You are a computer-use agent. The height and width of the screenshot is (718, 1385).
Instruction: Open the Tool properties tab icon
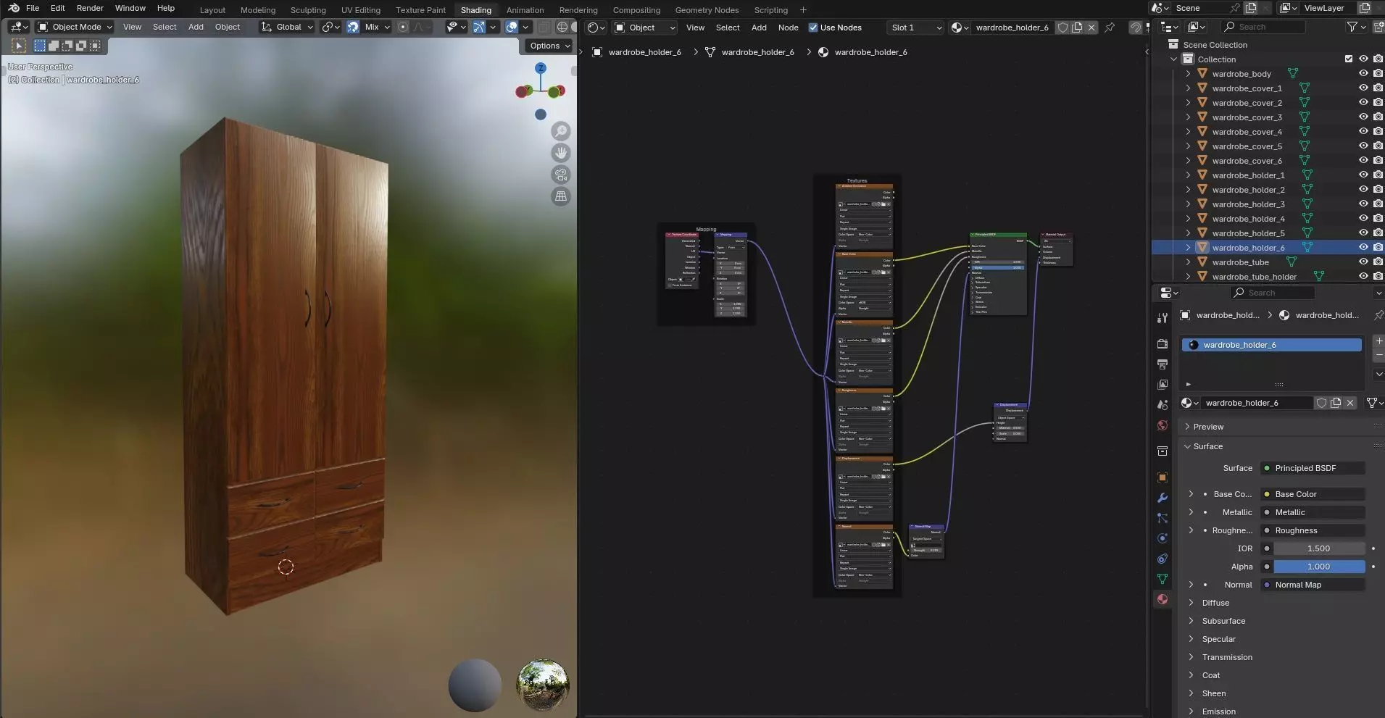(1163, 318)
